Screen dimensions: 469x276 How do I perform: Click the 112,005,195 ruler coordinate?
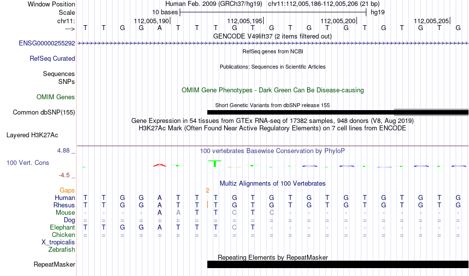(245, 21)
